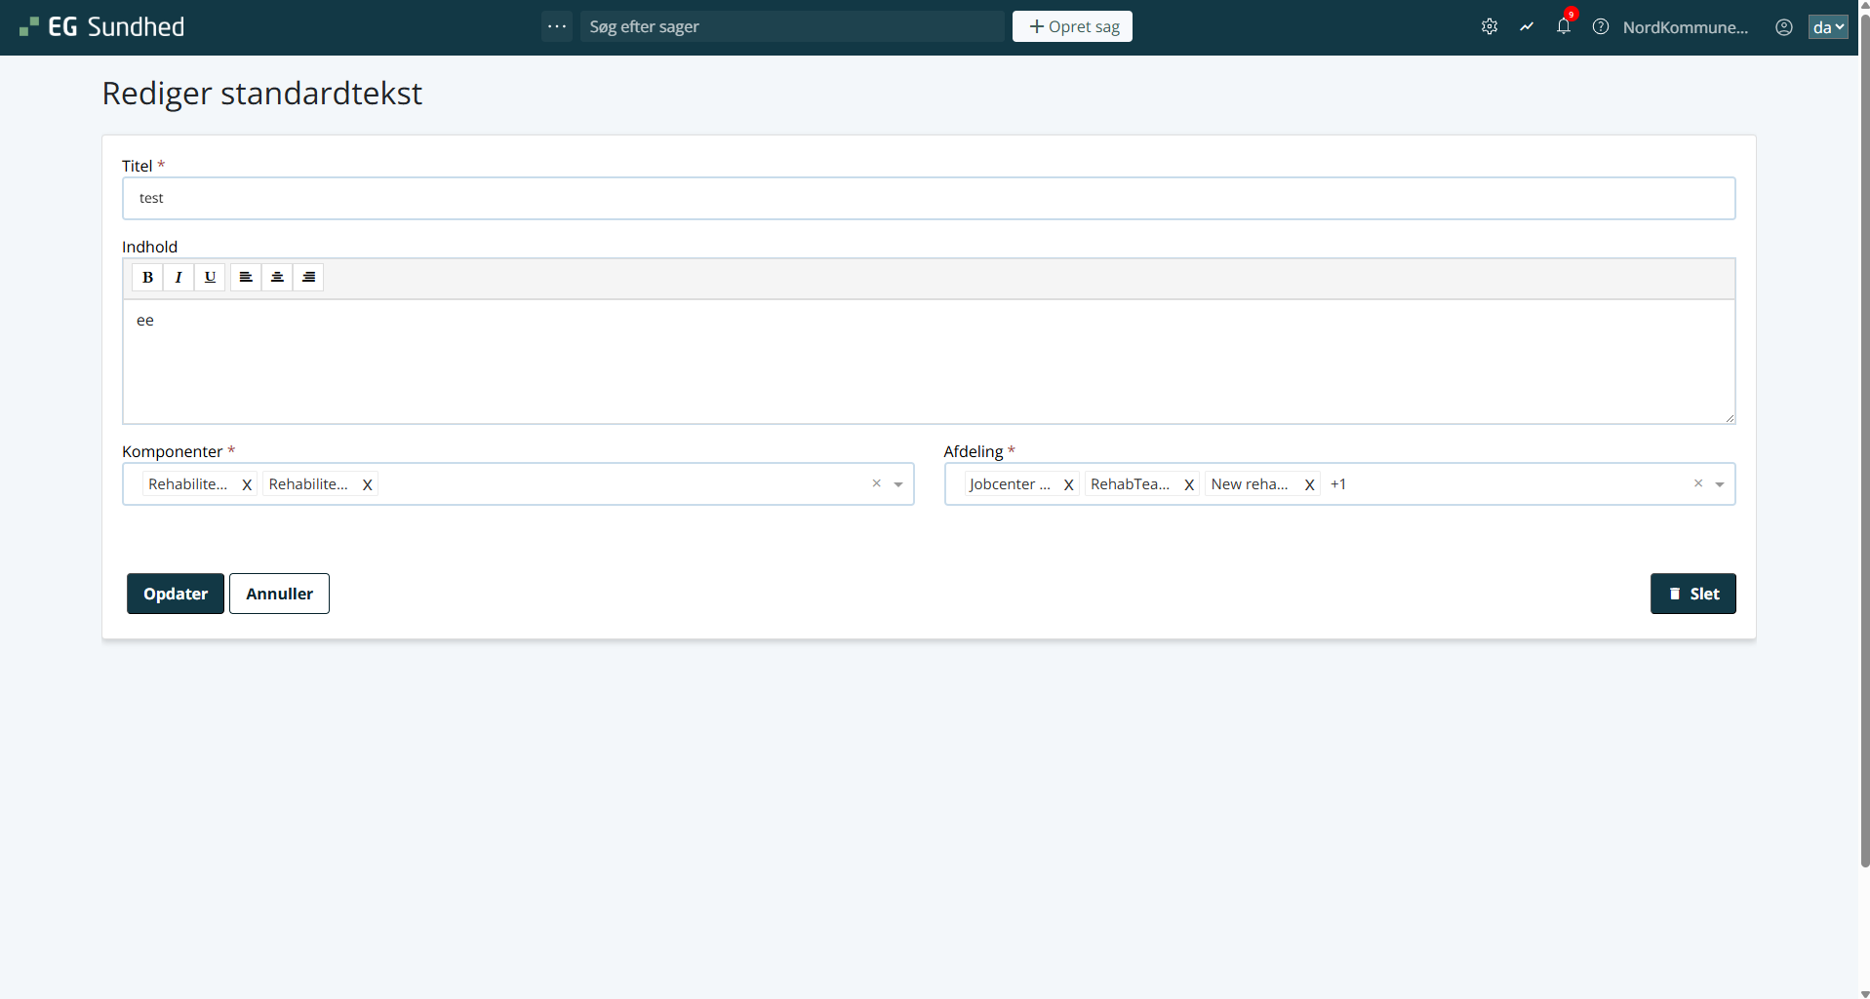Click the Annuller button

(279, 594)
